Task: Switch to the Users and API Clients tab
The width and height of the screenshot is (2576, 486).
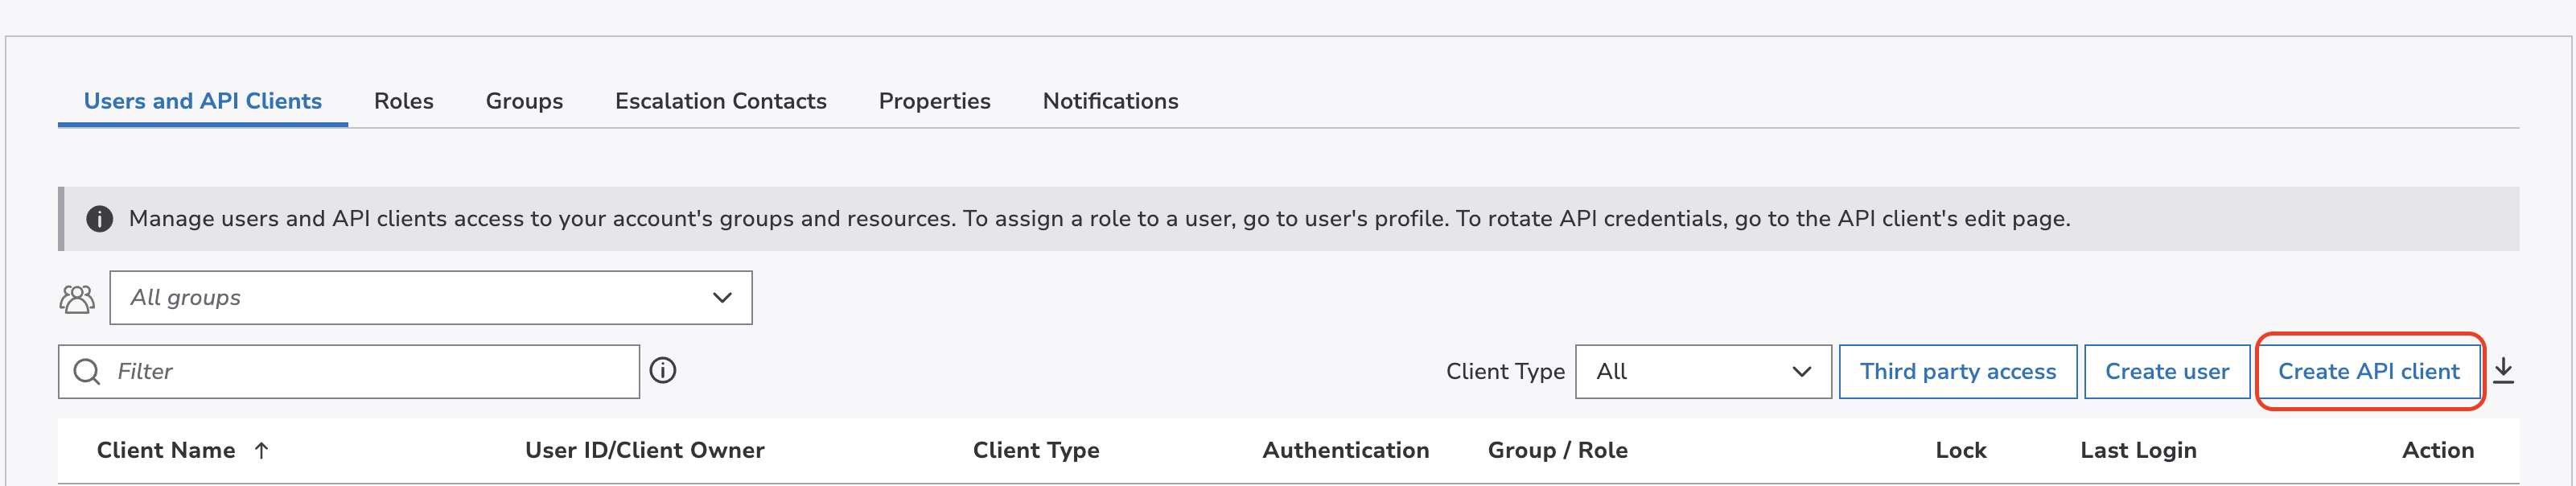Action: click(203, 101)
